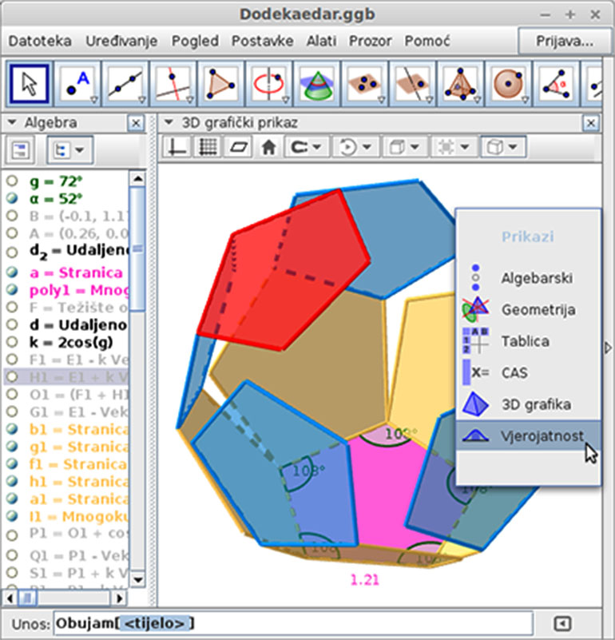
Task: Hide object α = 52° via bullet
Action: [12, 199]
